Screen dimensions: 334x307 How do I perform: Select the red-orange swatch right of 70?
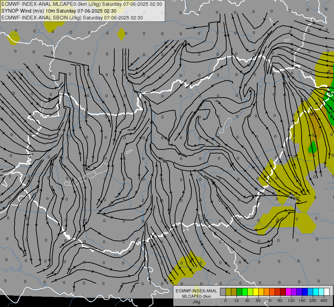pos(272,292)
